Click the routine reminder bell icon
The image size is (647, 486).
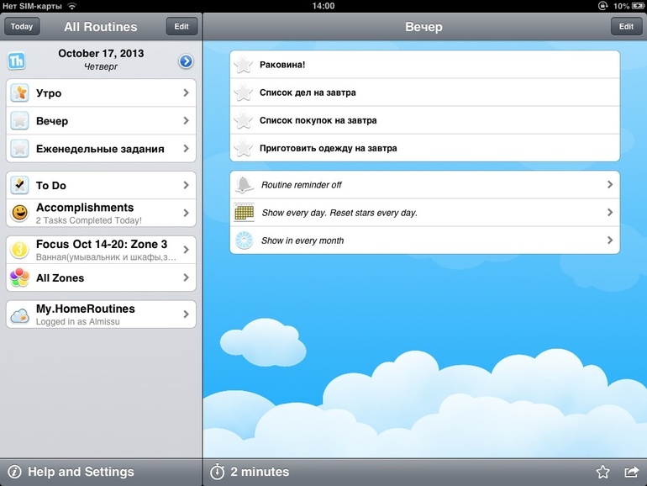[x=244, y=185]
